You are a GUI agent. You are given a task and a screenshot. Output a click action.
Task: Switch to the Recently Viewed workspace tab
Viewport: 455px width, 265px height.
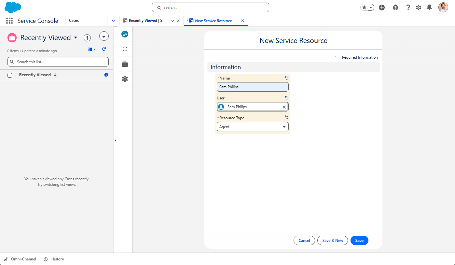pyautogui.click(x=147, y=21)
